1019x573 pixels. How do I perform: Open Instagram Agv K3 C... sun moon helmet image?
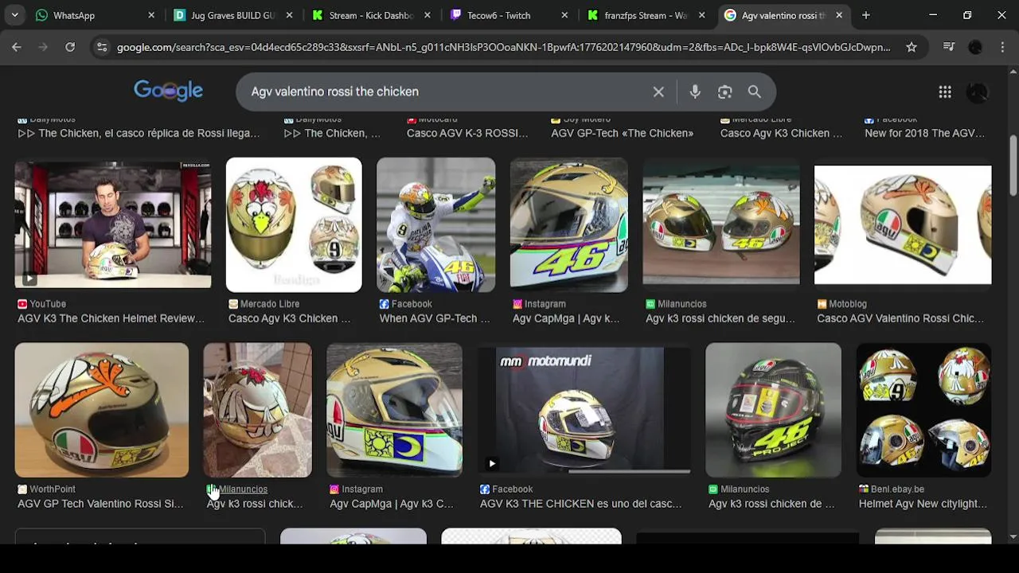tap(394, 411)
